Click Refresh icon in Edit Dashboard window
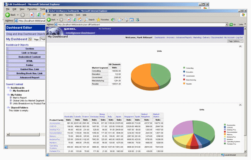 click(39, 15)
